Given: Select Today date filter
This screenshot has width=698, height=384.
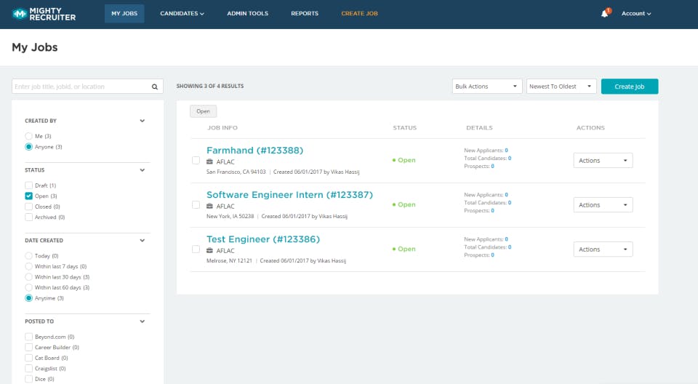Looking at the screenshot, I should coord(28,256).
